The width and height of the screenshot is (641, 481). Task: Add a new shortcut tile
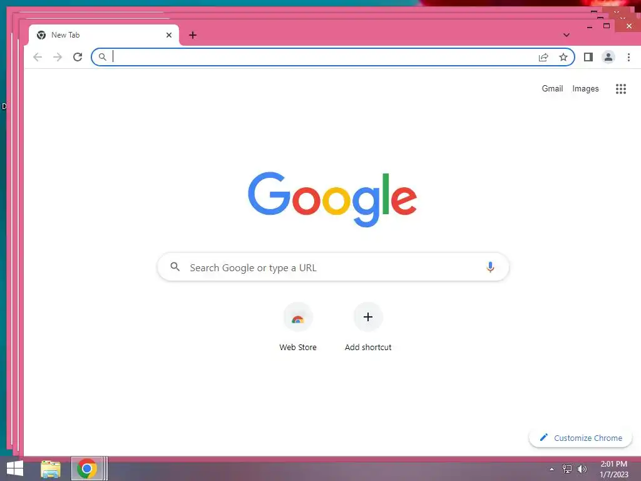coord(368,327)
